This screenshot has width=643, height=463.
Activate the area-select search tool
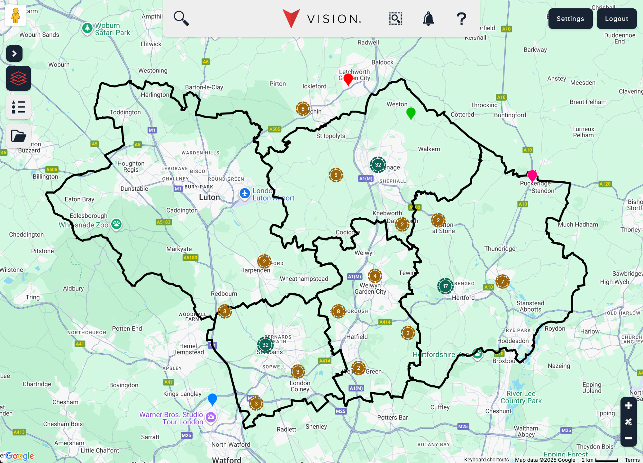(395, 18)
